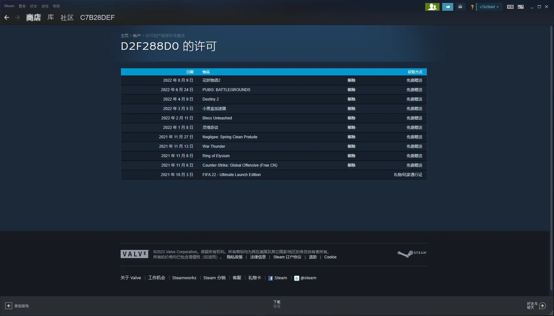Screen dimensions: 554x316
Task: Open the 游戏 menu
Action: [45, 6]
